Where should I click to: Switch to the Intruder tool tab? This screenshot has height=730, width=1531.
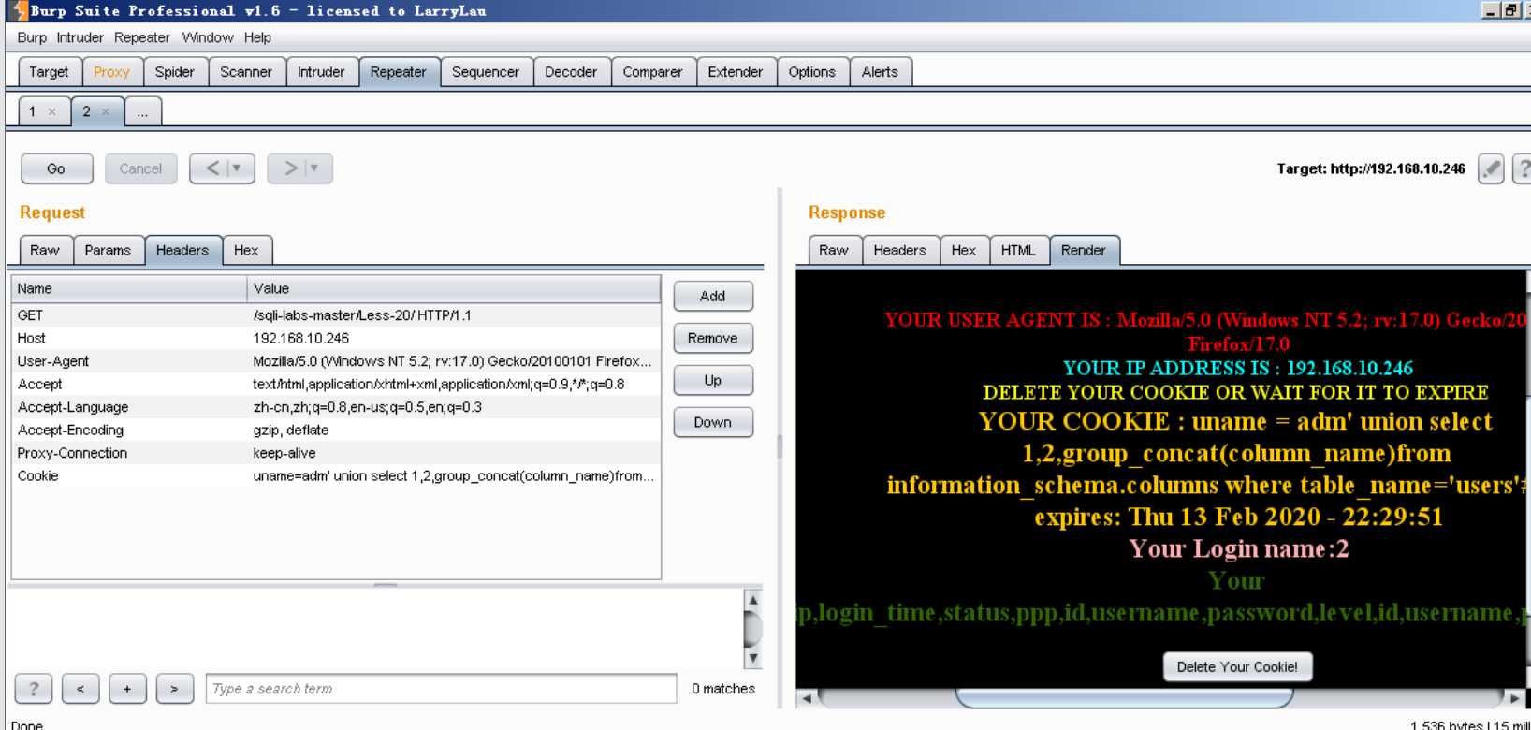pos(321,72)
